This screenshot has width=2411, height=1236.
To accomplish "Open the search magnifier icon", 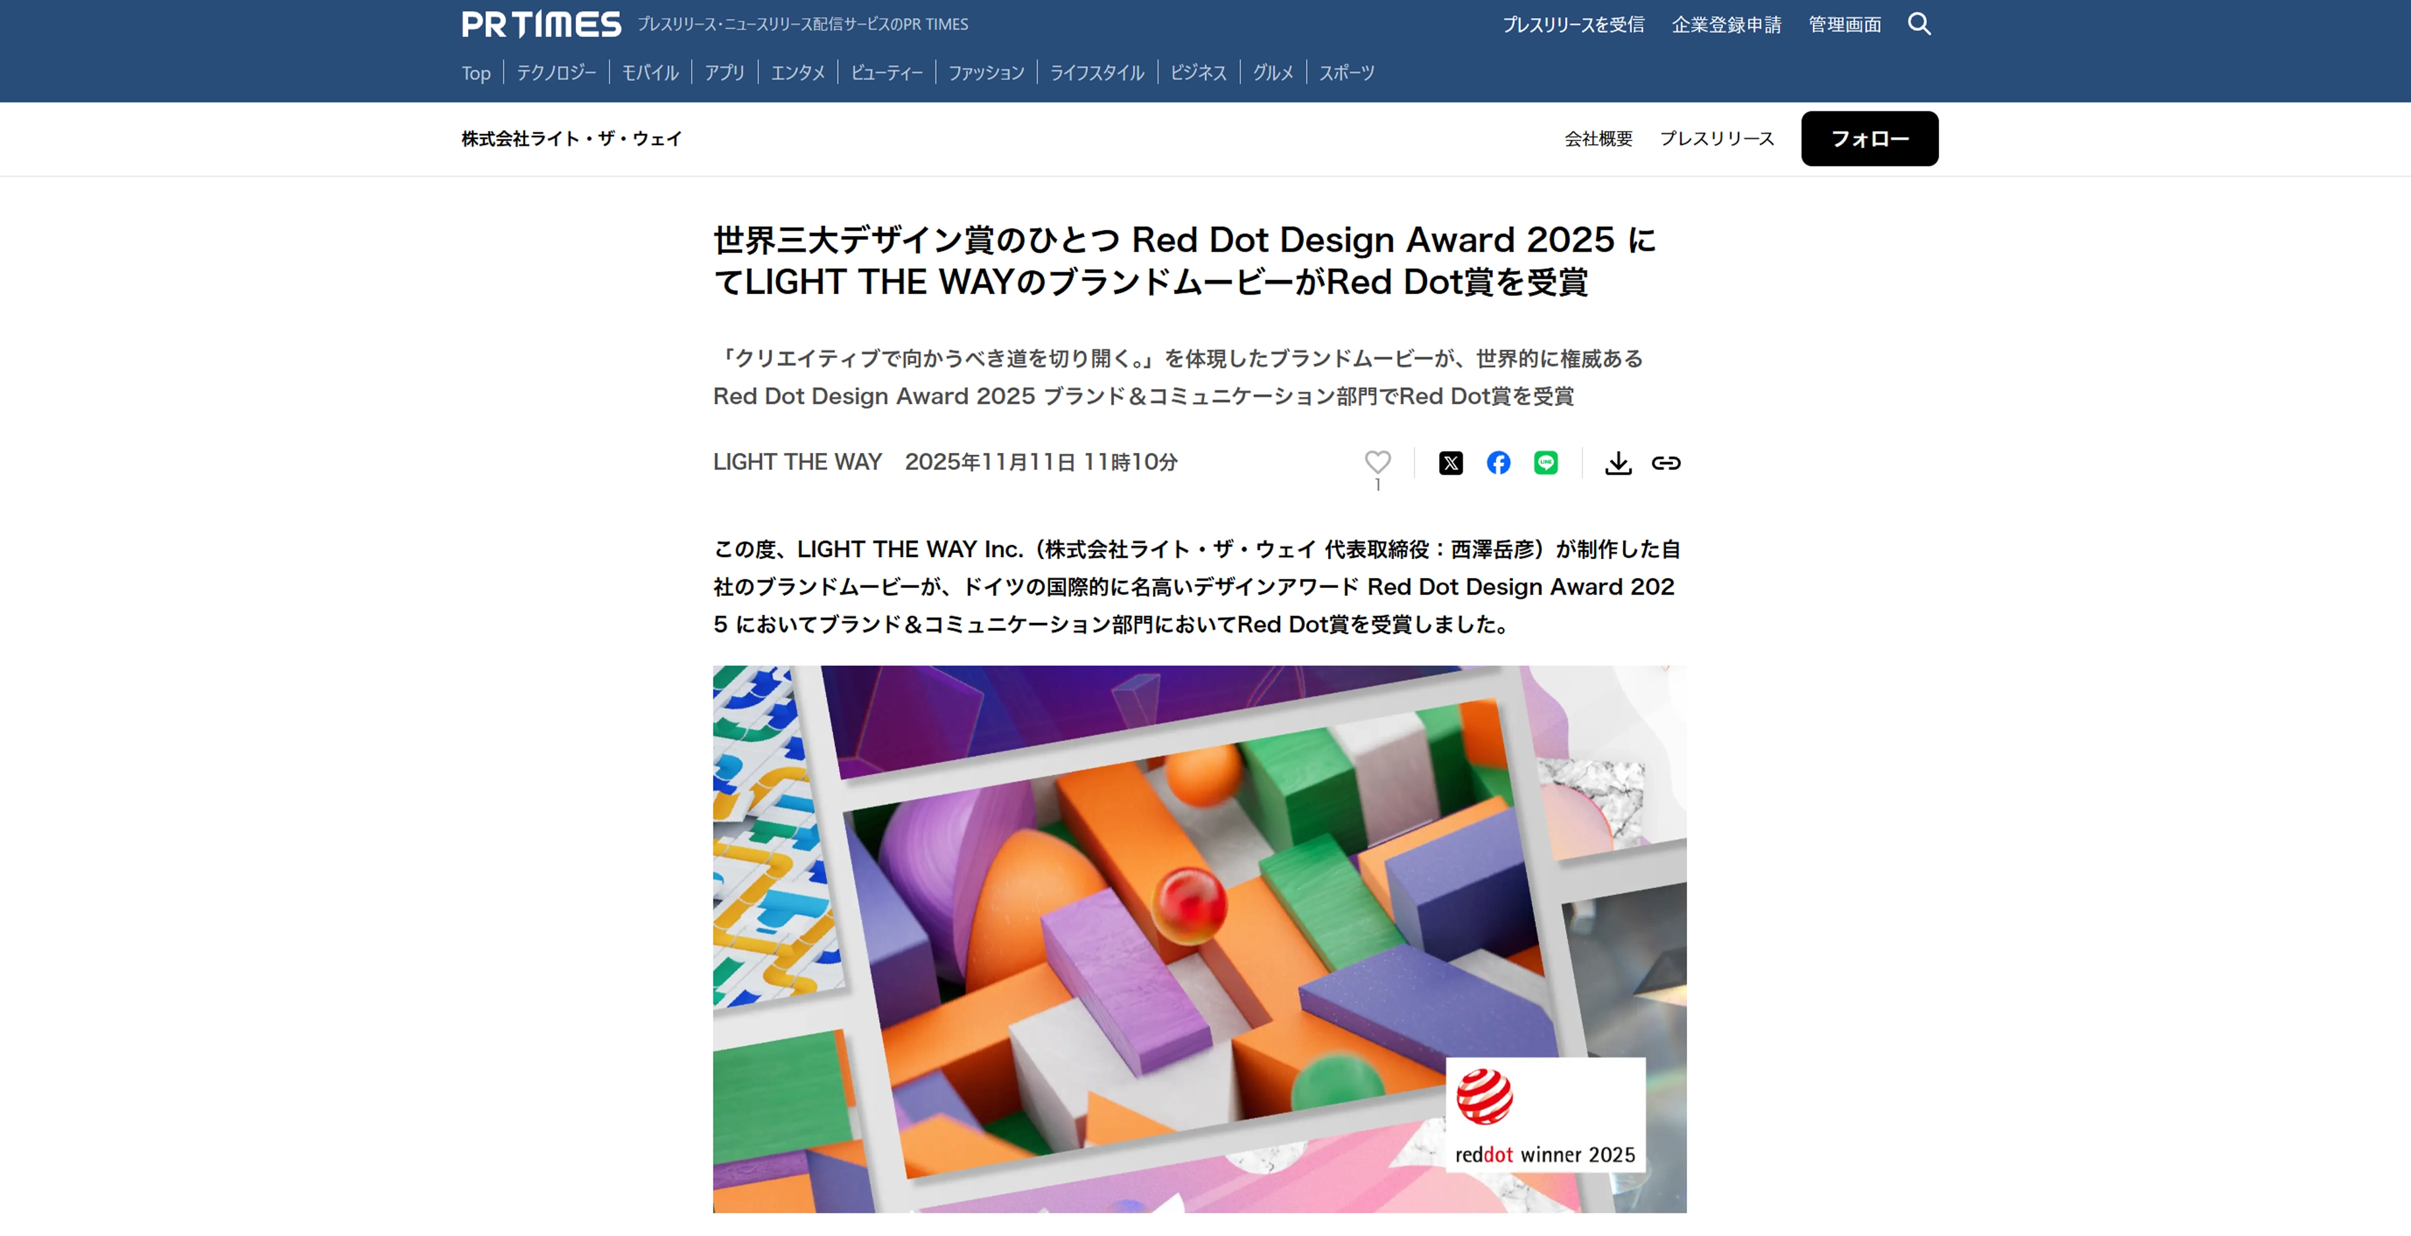I will [x=1918, y=24].
